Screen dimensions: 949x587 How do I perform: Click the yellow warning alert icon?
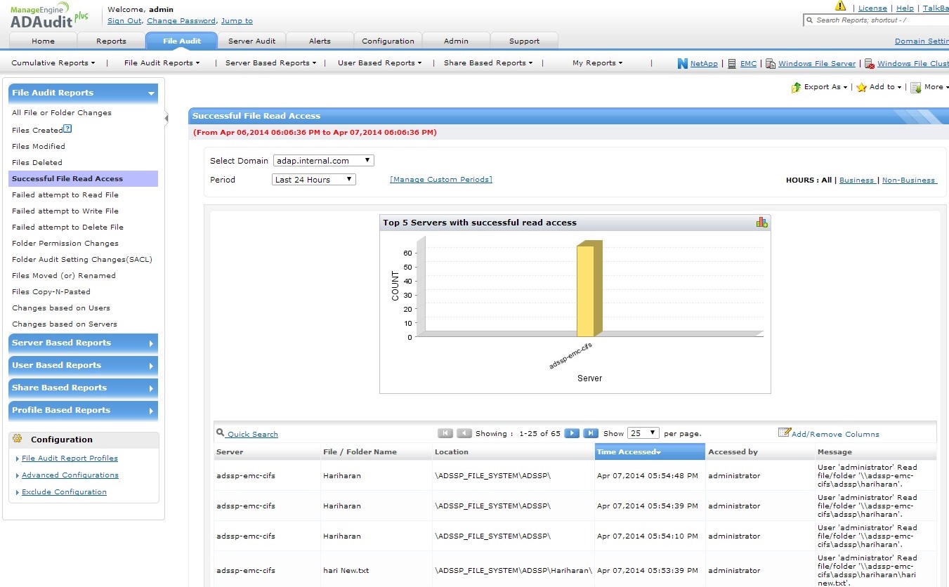coord(840,6)
